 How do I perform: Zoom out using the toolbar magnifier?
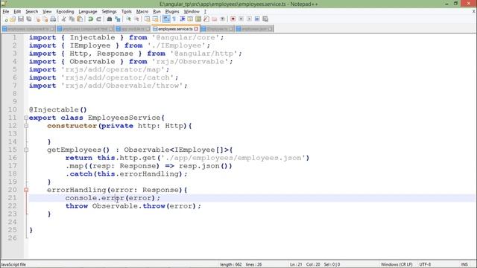click(x=136, y=19)
